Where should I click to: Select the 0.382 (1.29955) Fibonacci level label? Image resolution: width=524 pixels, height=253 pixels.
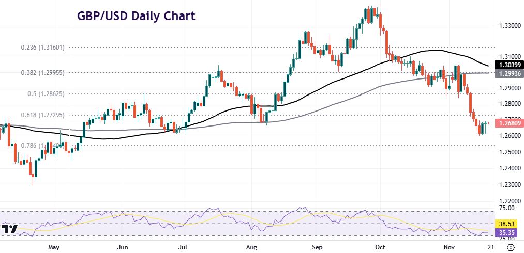[x=43, y=73]
